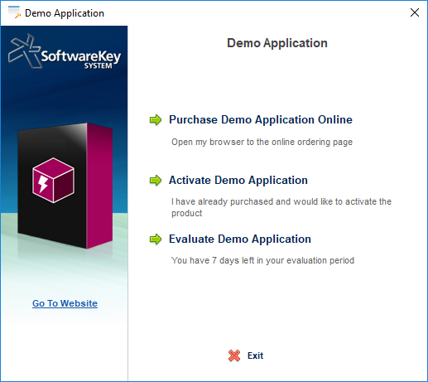This screenshot has width=428, height=382.
Task: Click the green arrow beside Purchase Demo Application Online
Action: click(156, 120)
